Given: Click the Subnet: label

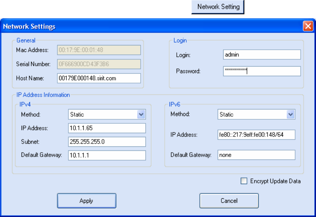Looking at the screenshot, I should 30,142.
